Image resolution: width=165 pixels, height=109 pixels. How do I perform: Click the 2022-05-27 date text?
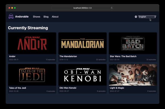click(64, 91)
